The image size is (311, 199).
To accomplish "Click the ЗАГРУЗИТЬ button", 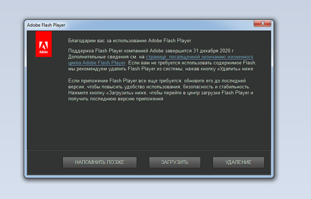I will [x=175, y=162].
